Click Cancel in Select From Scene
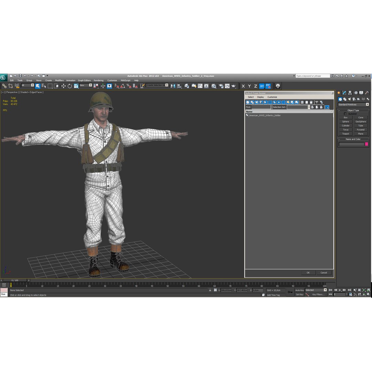The image size is (372, 372). [323, 272]
